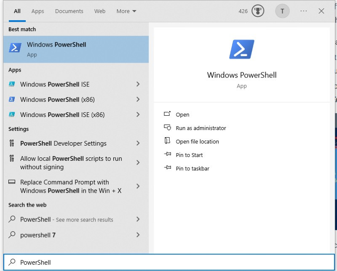The height and width of the screenshot is (271, 337).
Task: Open PowerShell Developer Settings result text
Action: [63, 143]
